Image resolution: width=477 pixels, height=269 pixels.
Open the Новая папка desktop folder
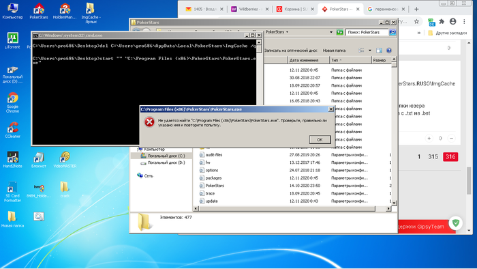pyautogui.click(x=12, y=219)
